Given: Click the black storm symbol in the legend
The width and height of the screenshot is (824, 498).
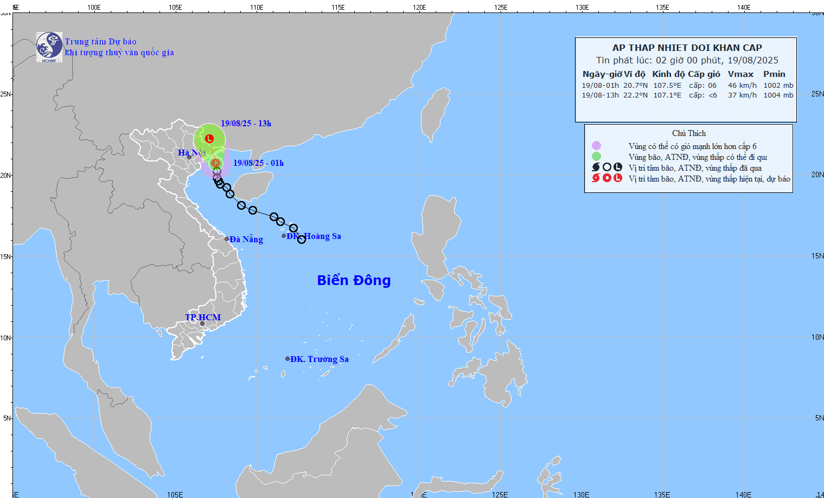Looking at the screenshot, I should click(596, 167).
